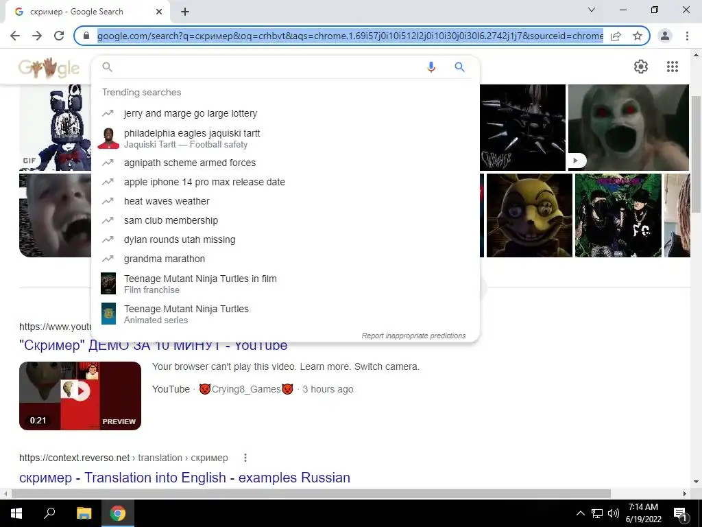This screenshot has height=527, width=702.
Task: Open the yellow animatronic bear image
Action: 529,215
